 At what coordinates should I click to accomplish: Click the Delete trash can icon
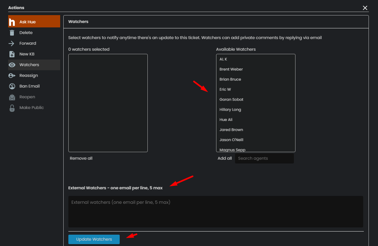12,33
